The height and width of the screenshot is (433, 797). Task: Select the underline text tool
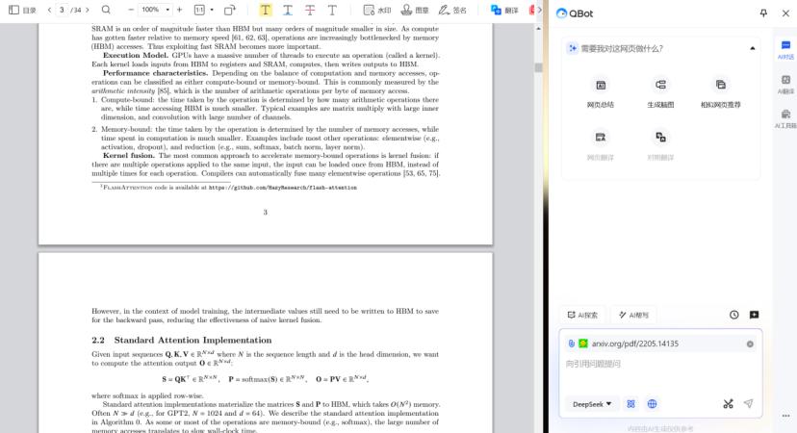click(x=288, y=10)
